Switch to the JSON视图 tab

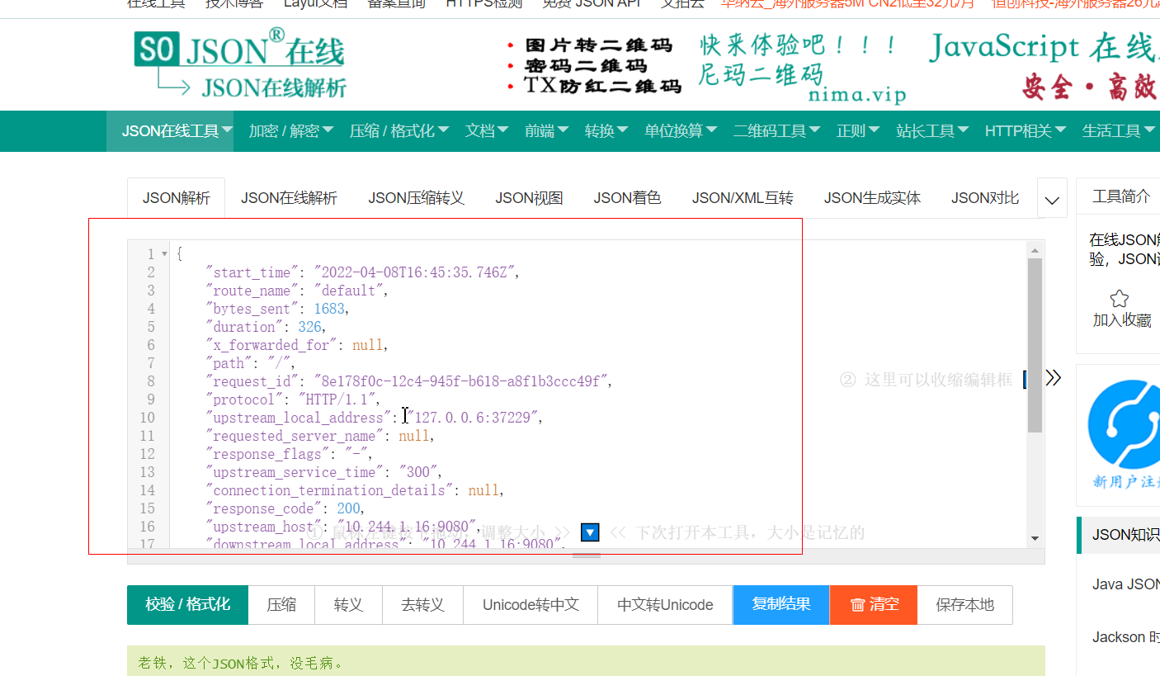click(529, 198)
